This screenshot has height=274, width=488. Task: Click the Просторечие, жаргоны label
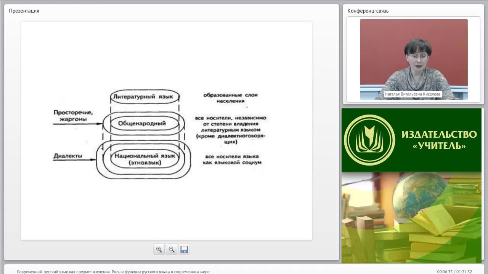pyautogui.click(x=73, y=116)
